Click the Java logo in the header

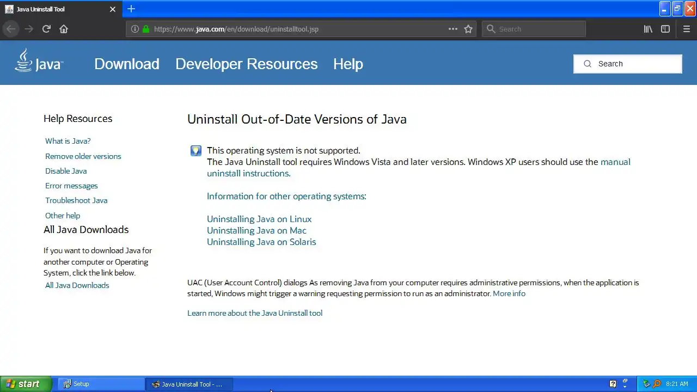coord(39,60)
